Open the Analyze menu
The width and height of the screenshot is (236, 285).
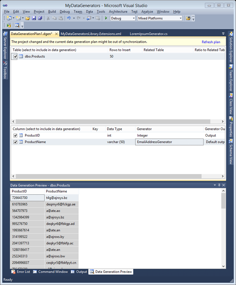[147, 12]
